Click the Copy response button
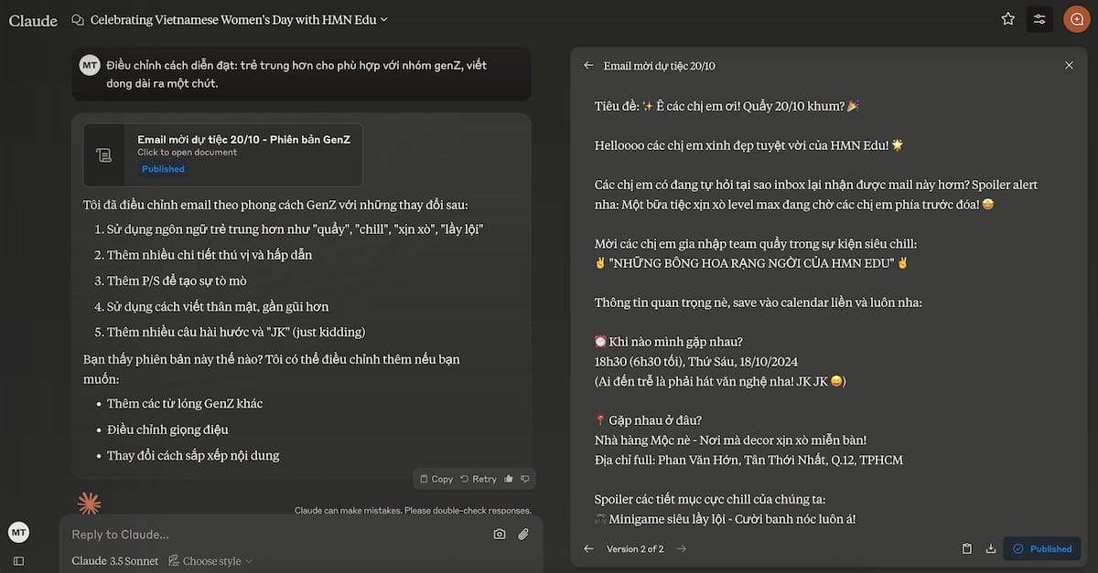 coord(436,479)
